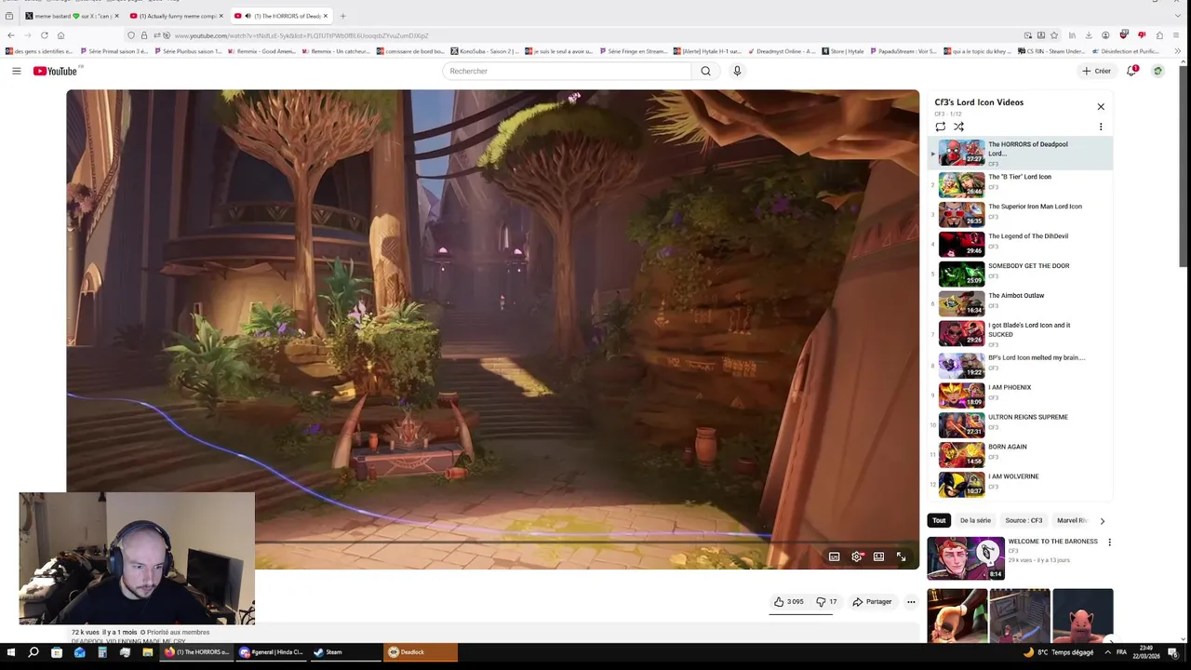Toggle playlist loop
Screen dimensions: 1191x670
click(x=940, y=127)
